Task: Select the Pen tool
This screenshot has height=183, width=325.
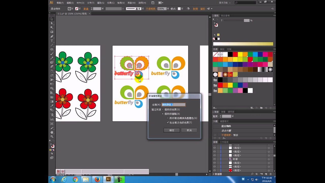Action: (52, 36)
